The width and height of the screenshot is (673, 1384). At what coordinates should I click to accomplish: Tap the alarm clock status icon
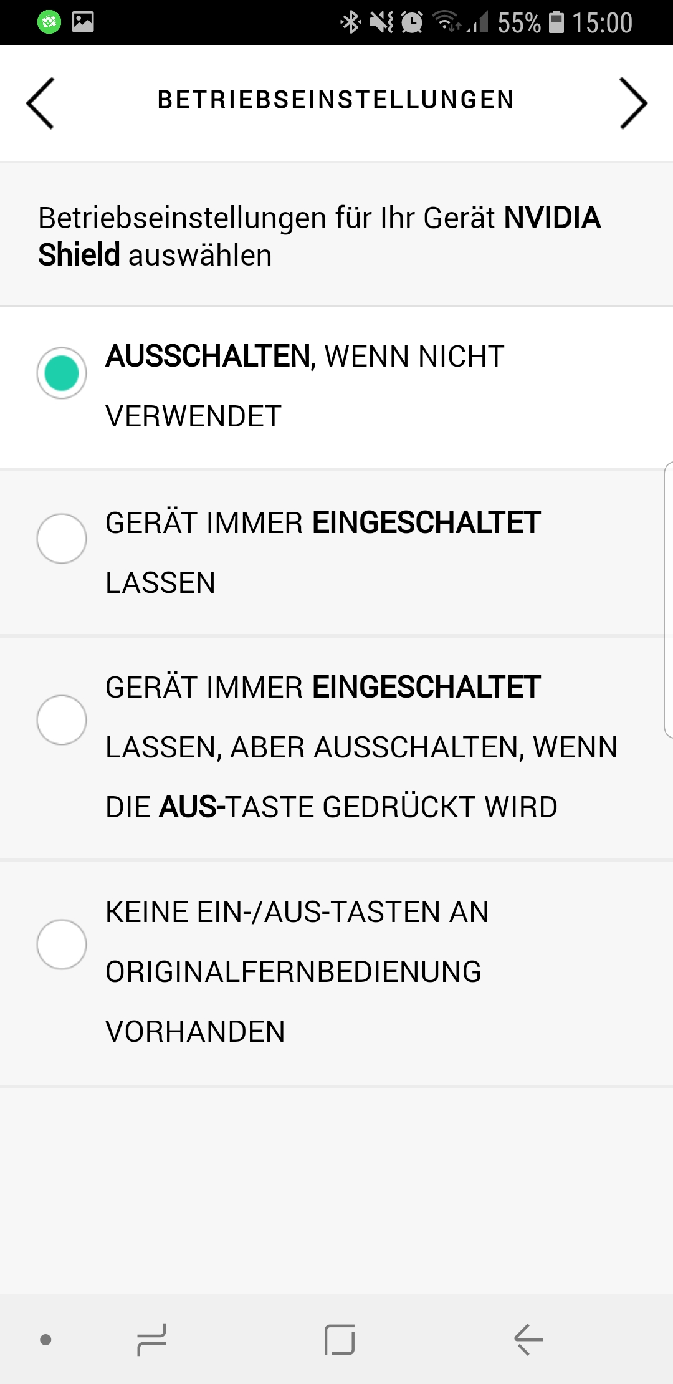click(411, 22)
